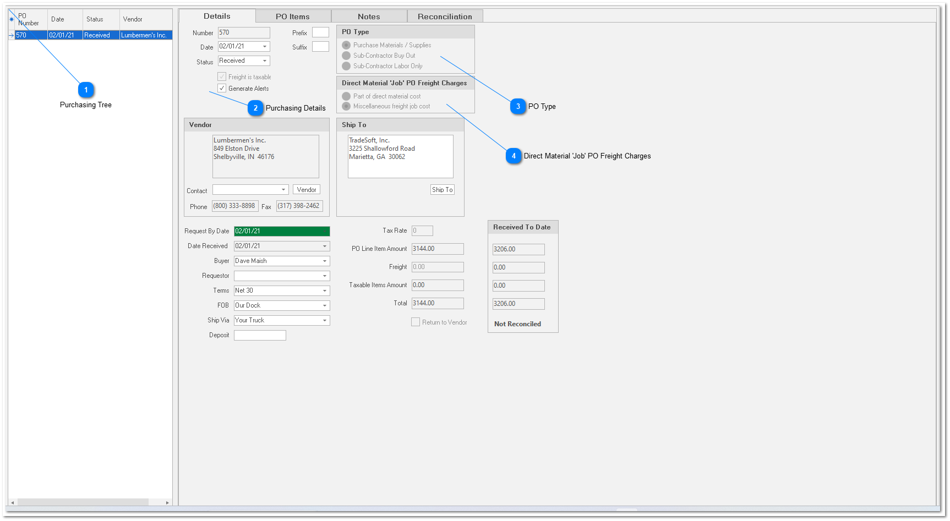Viewport: 950px width, 521px height.
Task: Click the Ship To button
Action: (442, 190)
